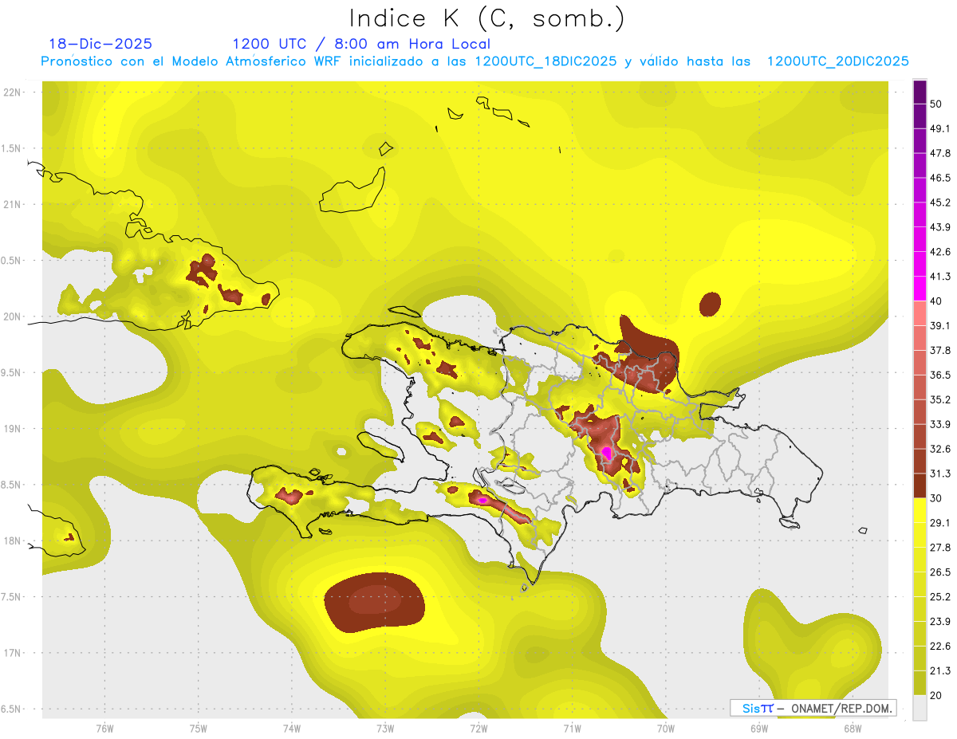Click the bright magenta color bar segment above 40

click(x=920, y=289)
